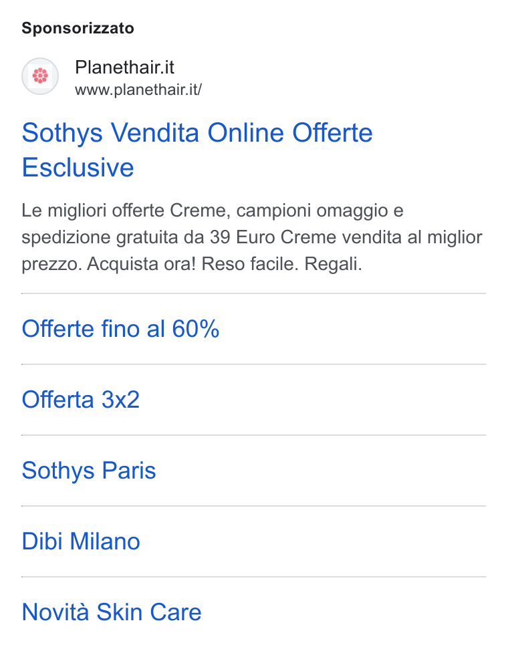
Task: Click the 60% figure in the first sitelink
Action: pos(196,329)
